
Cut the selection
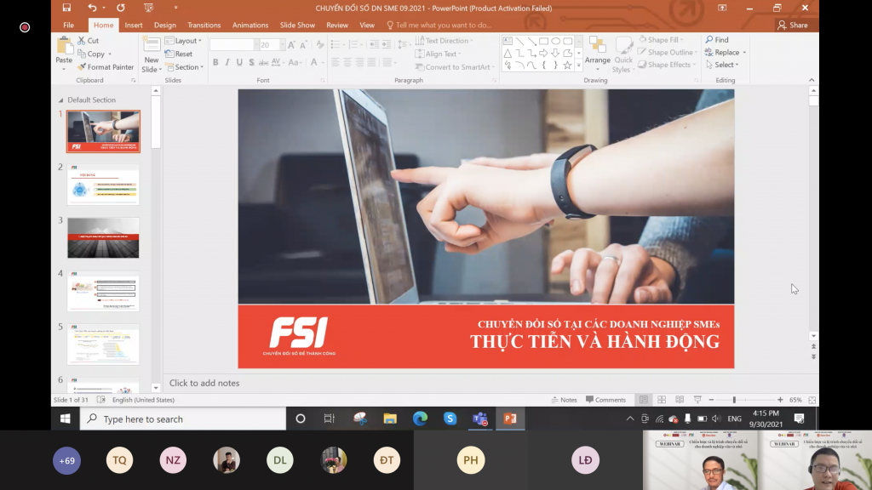[89, 41]
